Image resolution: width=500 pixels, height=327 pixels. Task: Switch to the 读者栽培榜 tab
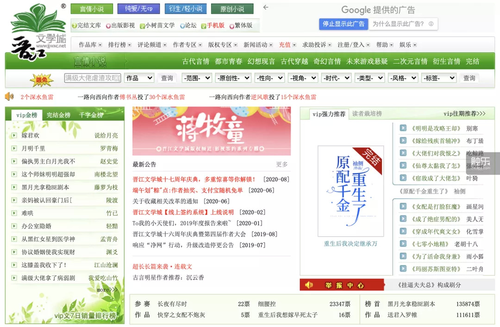click(367, 114)
